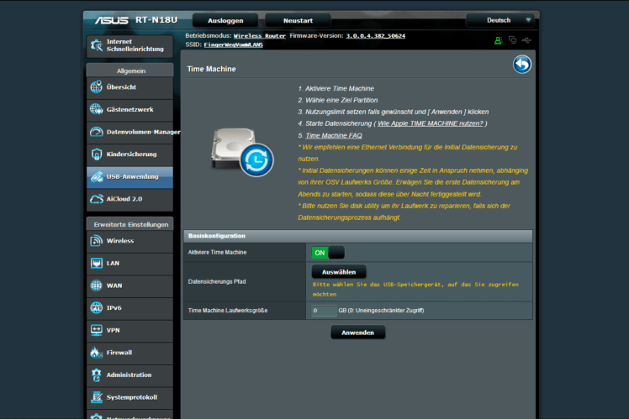
Task: Click the Neustart button
Action: tap(298, 20)
